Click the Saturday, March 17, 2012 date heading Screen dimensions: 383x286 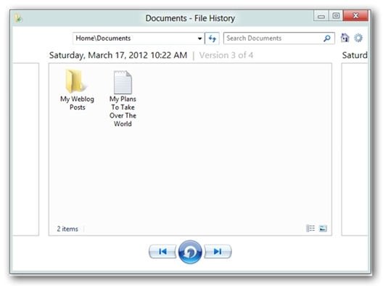click(118, 55)
